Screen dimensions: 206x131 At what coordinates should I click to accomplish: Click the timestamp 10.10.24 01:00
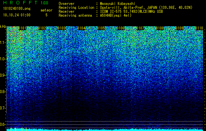[x=17, y=15]
